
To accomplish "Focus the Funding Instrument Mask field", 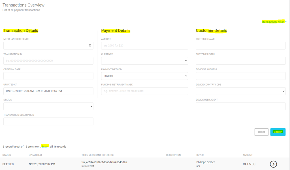I will (144, 91).
